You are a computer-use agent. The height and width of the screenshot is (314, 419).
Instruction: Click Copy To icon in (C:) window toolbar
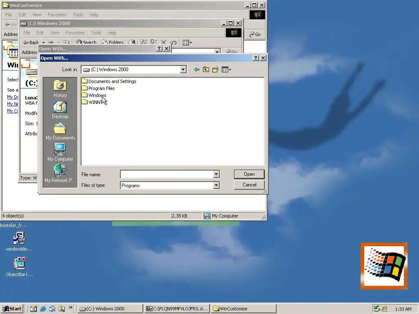point(154,42)
